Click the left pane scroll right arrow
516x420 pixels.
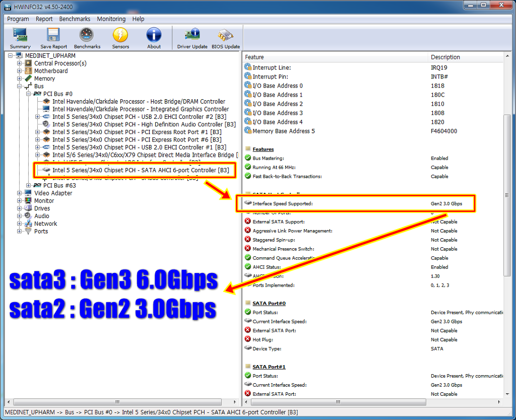click(235, 402)
